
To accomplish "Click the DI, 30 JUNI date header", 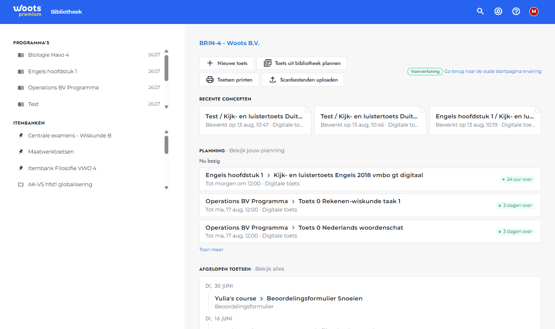I will click(219, 286).
